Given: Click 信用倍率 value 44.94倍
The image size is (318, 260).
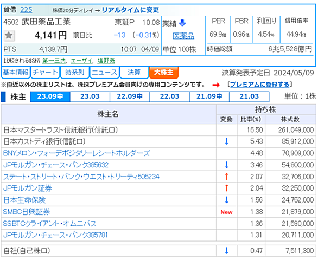Looking at the screenshot, I should pyautogui.click(x=296, y=35).
